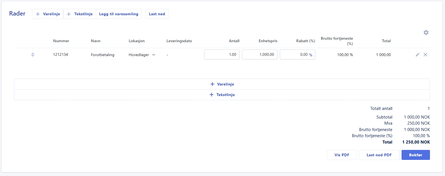Click plus icon on top Varelinje button
Image resolution: width=445 pixels, height=176 pixels.
click(38, 14)
